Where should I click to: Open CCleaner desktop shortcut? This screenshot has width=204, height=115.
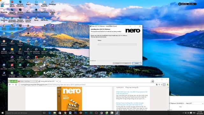12,42
